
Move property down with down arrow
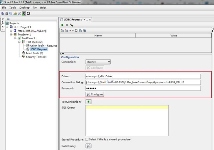[x=73, y=30]
